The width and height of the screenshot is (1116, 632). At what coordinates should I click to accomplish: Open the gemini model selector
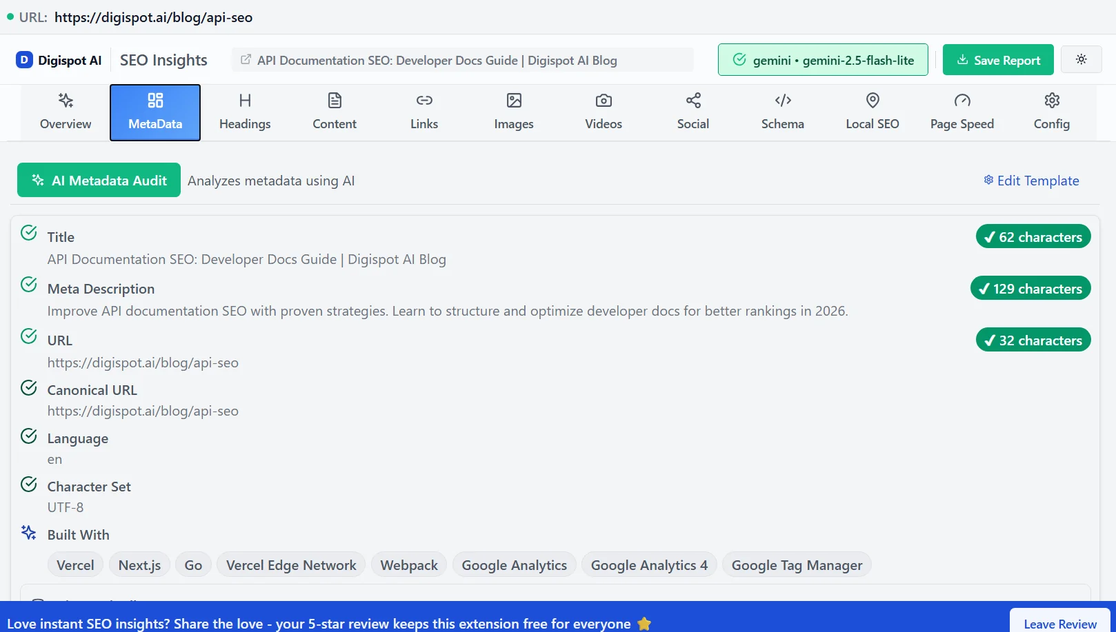pyautogui.click(x=822, y=59)
